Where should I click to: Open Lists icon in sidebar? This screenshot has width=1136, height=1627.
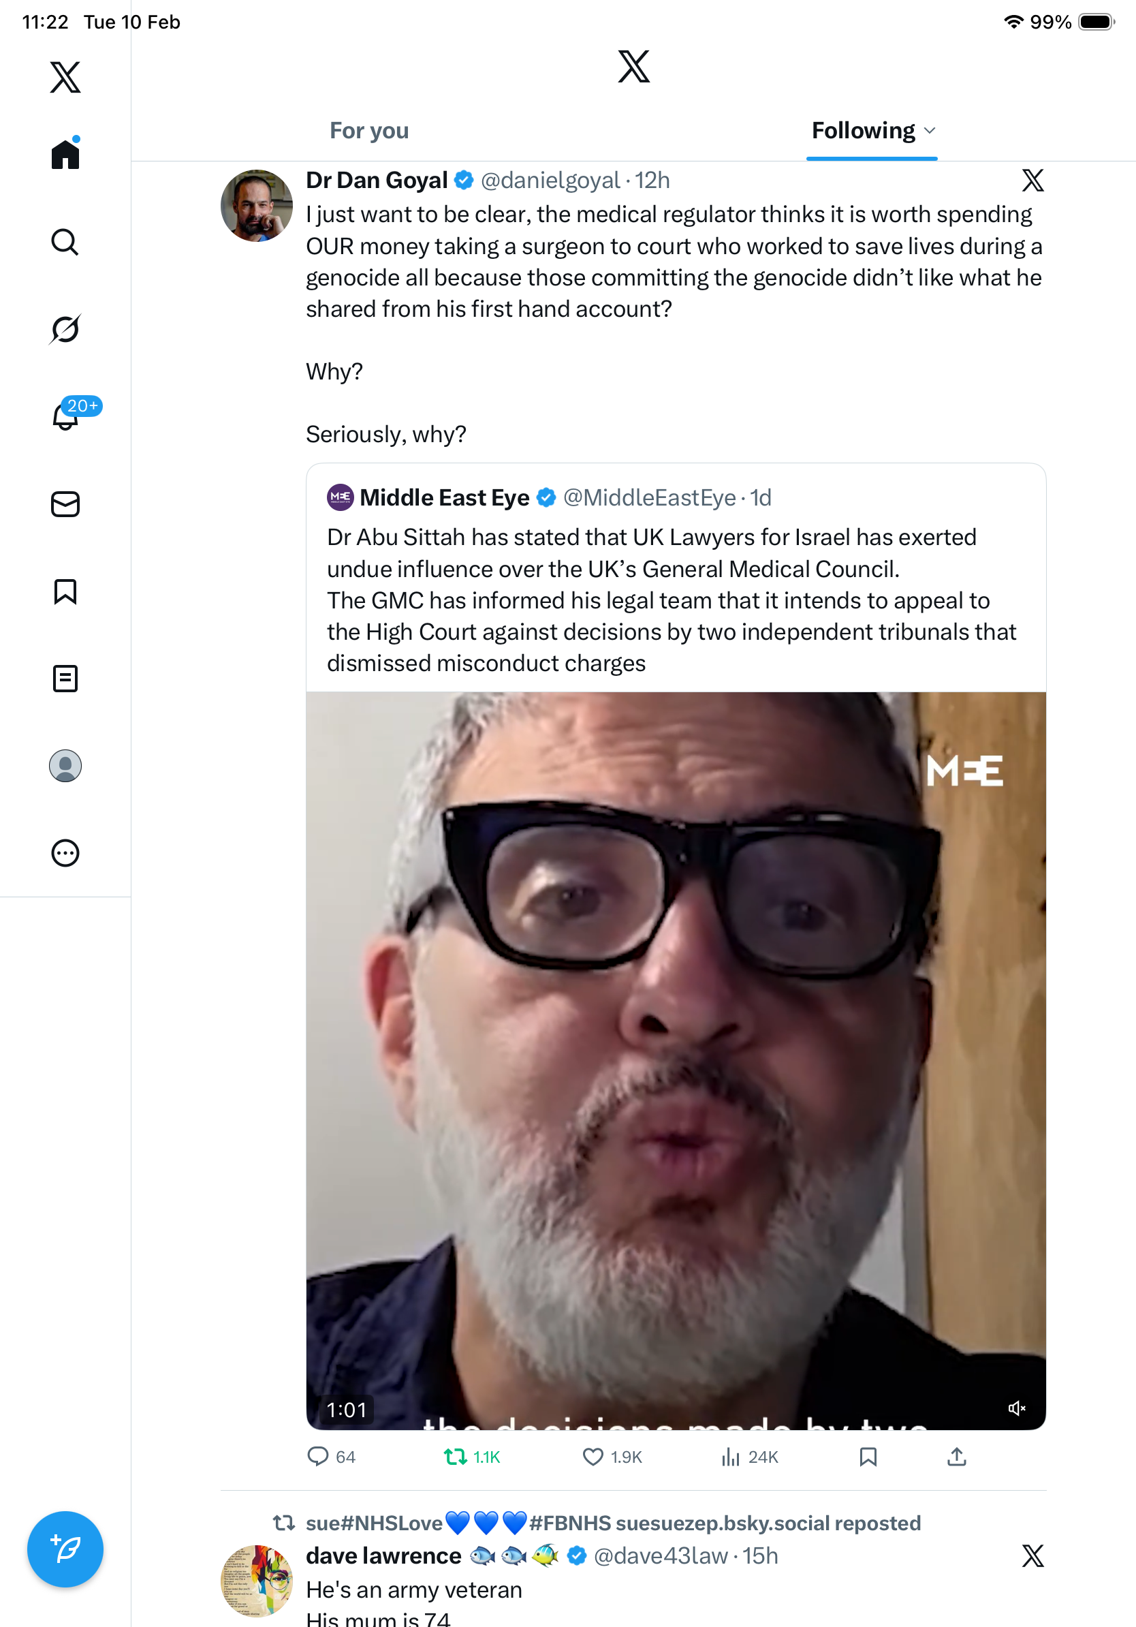tap(65, 679)
